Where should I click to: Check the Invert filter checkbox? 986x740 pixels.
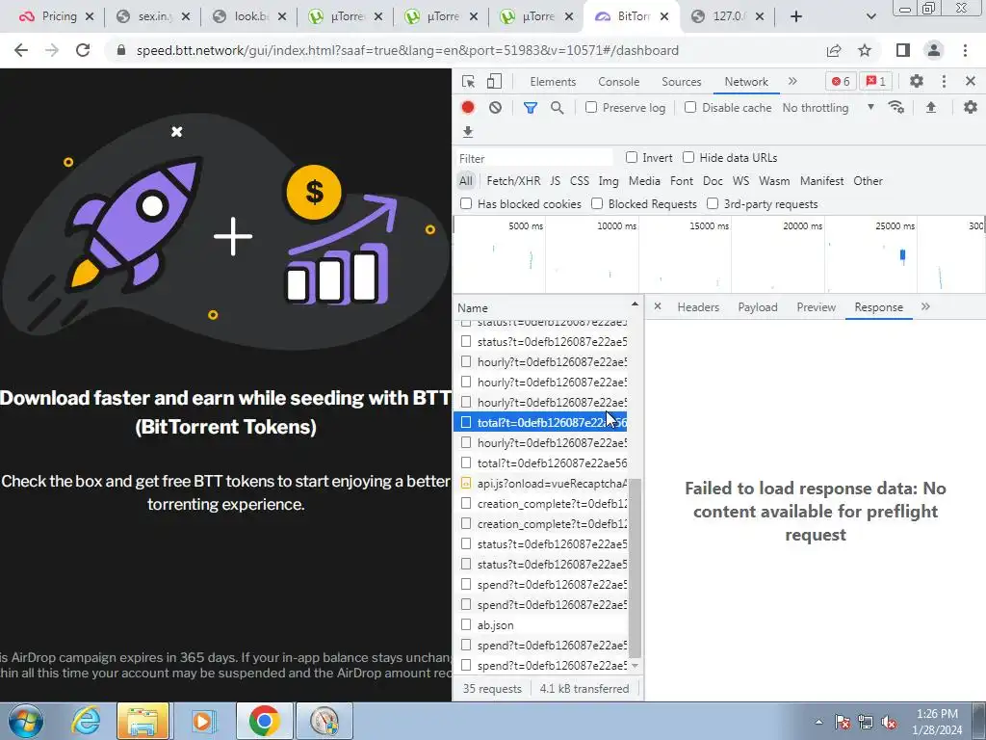632,157
